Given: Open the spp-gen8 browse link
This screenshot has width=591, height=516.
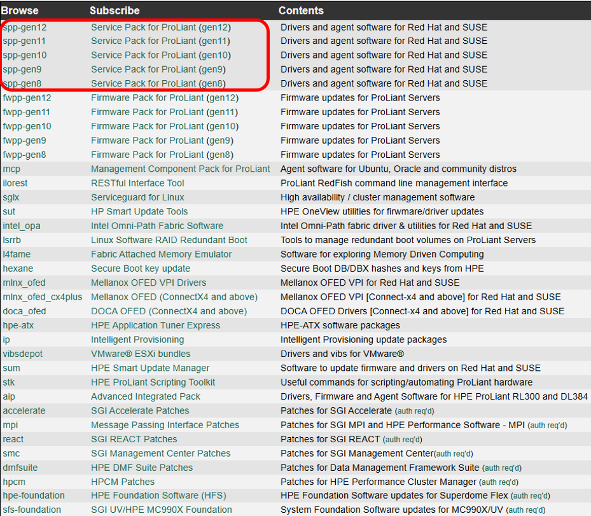Looking at the screenshot, I should tap(22, 84).
